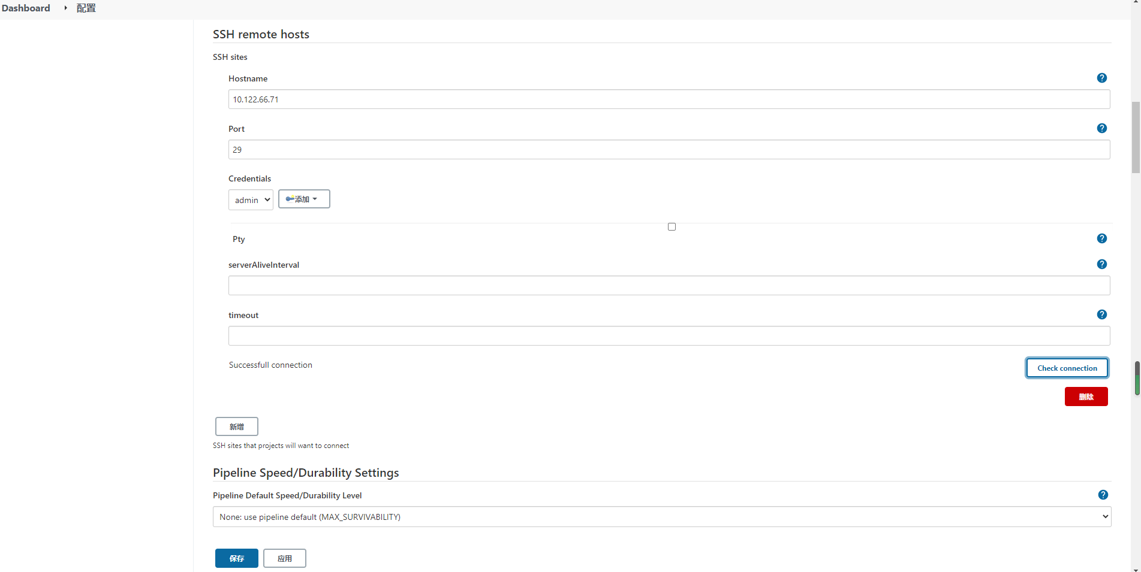
Task: Open the admin credentials dropdown
Action: pos(251,200)
